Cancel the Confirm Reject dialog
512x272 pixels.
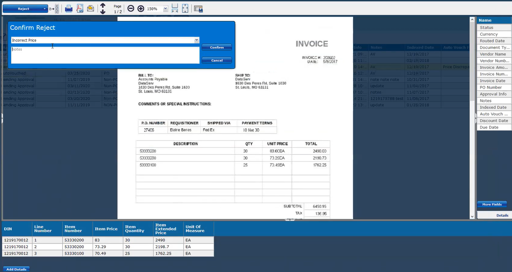(217, 60)
